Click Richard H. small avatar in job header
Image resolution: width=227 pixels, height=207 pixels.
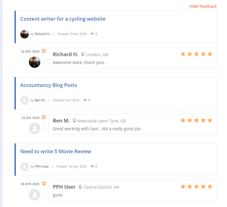pyautogui.click(x=24, y=34)
